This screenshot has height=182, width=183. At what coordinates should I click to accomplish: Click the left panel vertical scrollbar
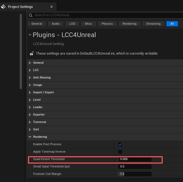tap(21, 52)
